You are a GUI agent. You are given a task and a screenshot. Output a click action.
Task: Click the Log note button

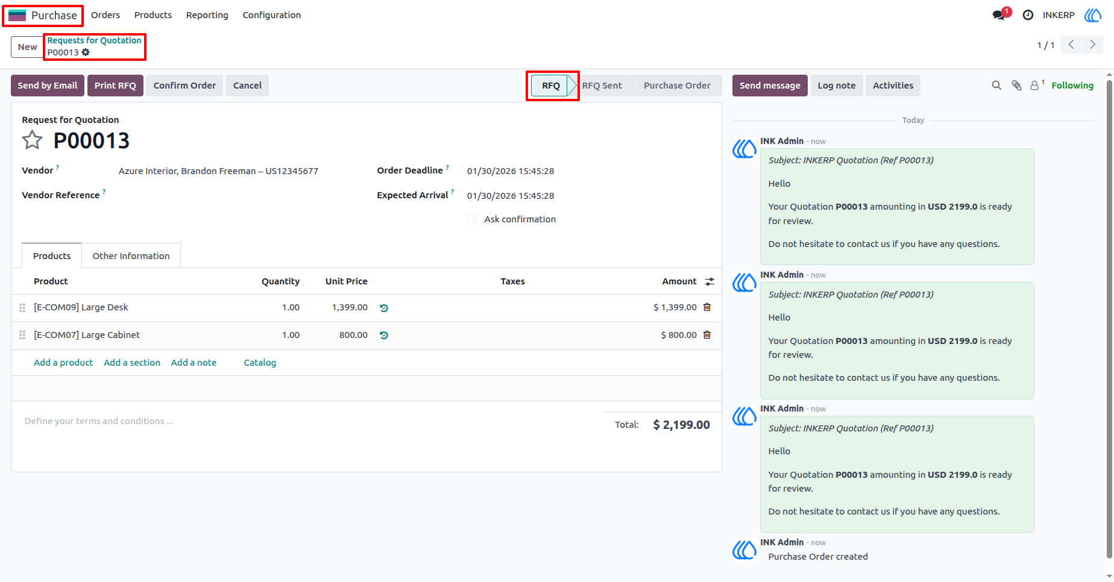pos(837,86)
